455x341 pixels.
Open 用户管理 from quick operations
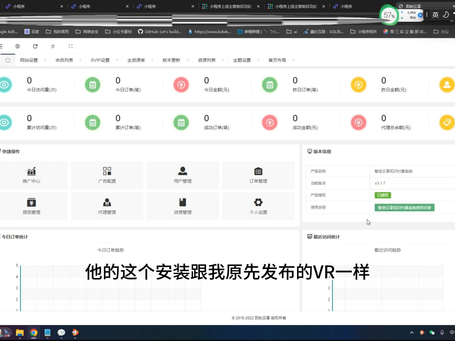tap(182, 171)
